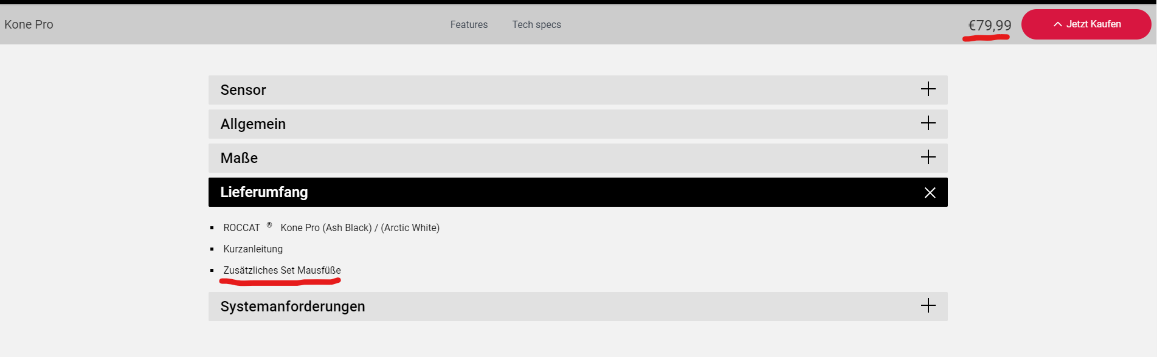Go to the Features section
The height and width of the screenshot is (357, 1157).
click(469, 25)
